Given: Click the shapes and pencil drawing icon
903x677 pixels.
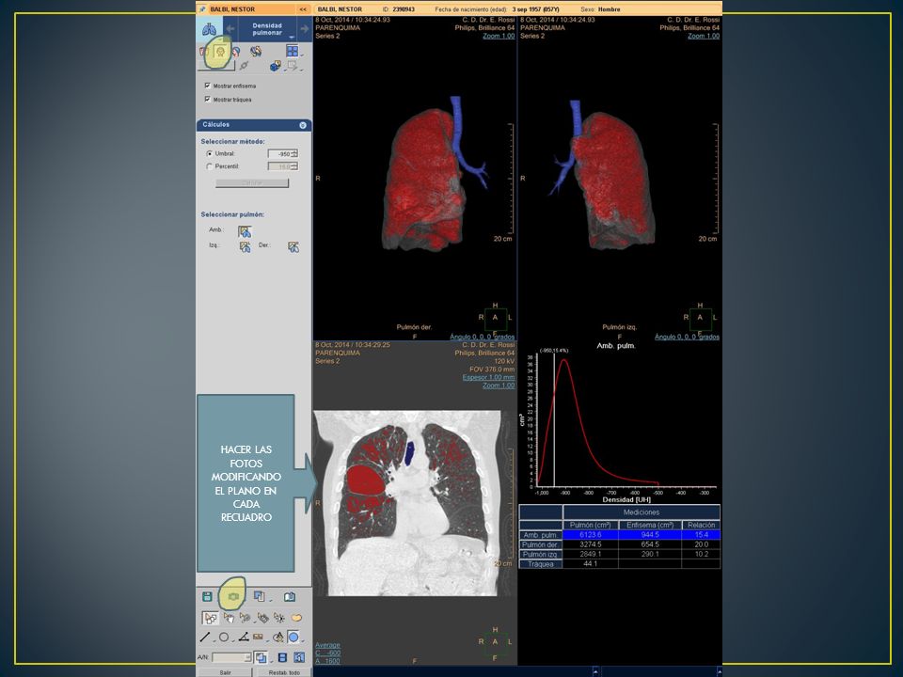Looking at the screenshot, I should pyautogui.click(x=277, y=638).
